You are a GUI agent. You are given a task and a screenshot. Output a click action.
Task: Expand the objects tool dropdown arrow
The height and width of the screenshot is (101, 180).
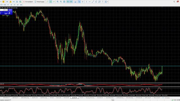(108, 2)
